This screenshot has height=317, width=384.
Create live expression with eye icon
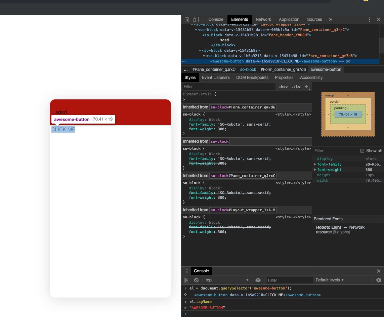point(258,280)
